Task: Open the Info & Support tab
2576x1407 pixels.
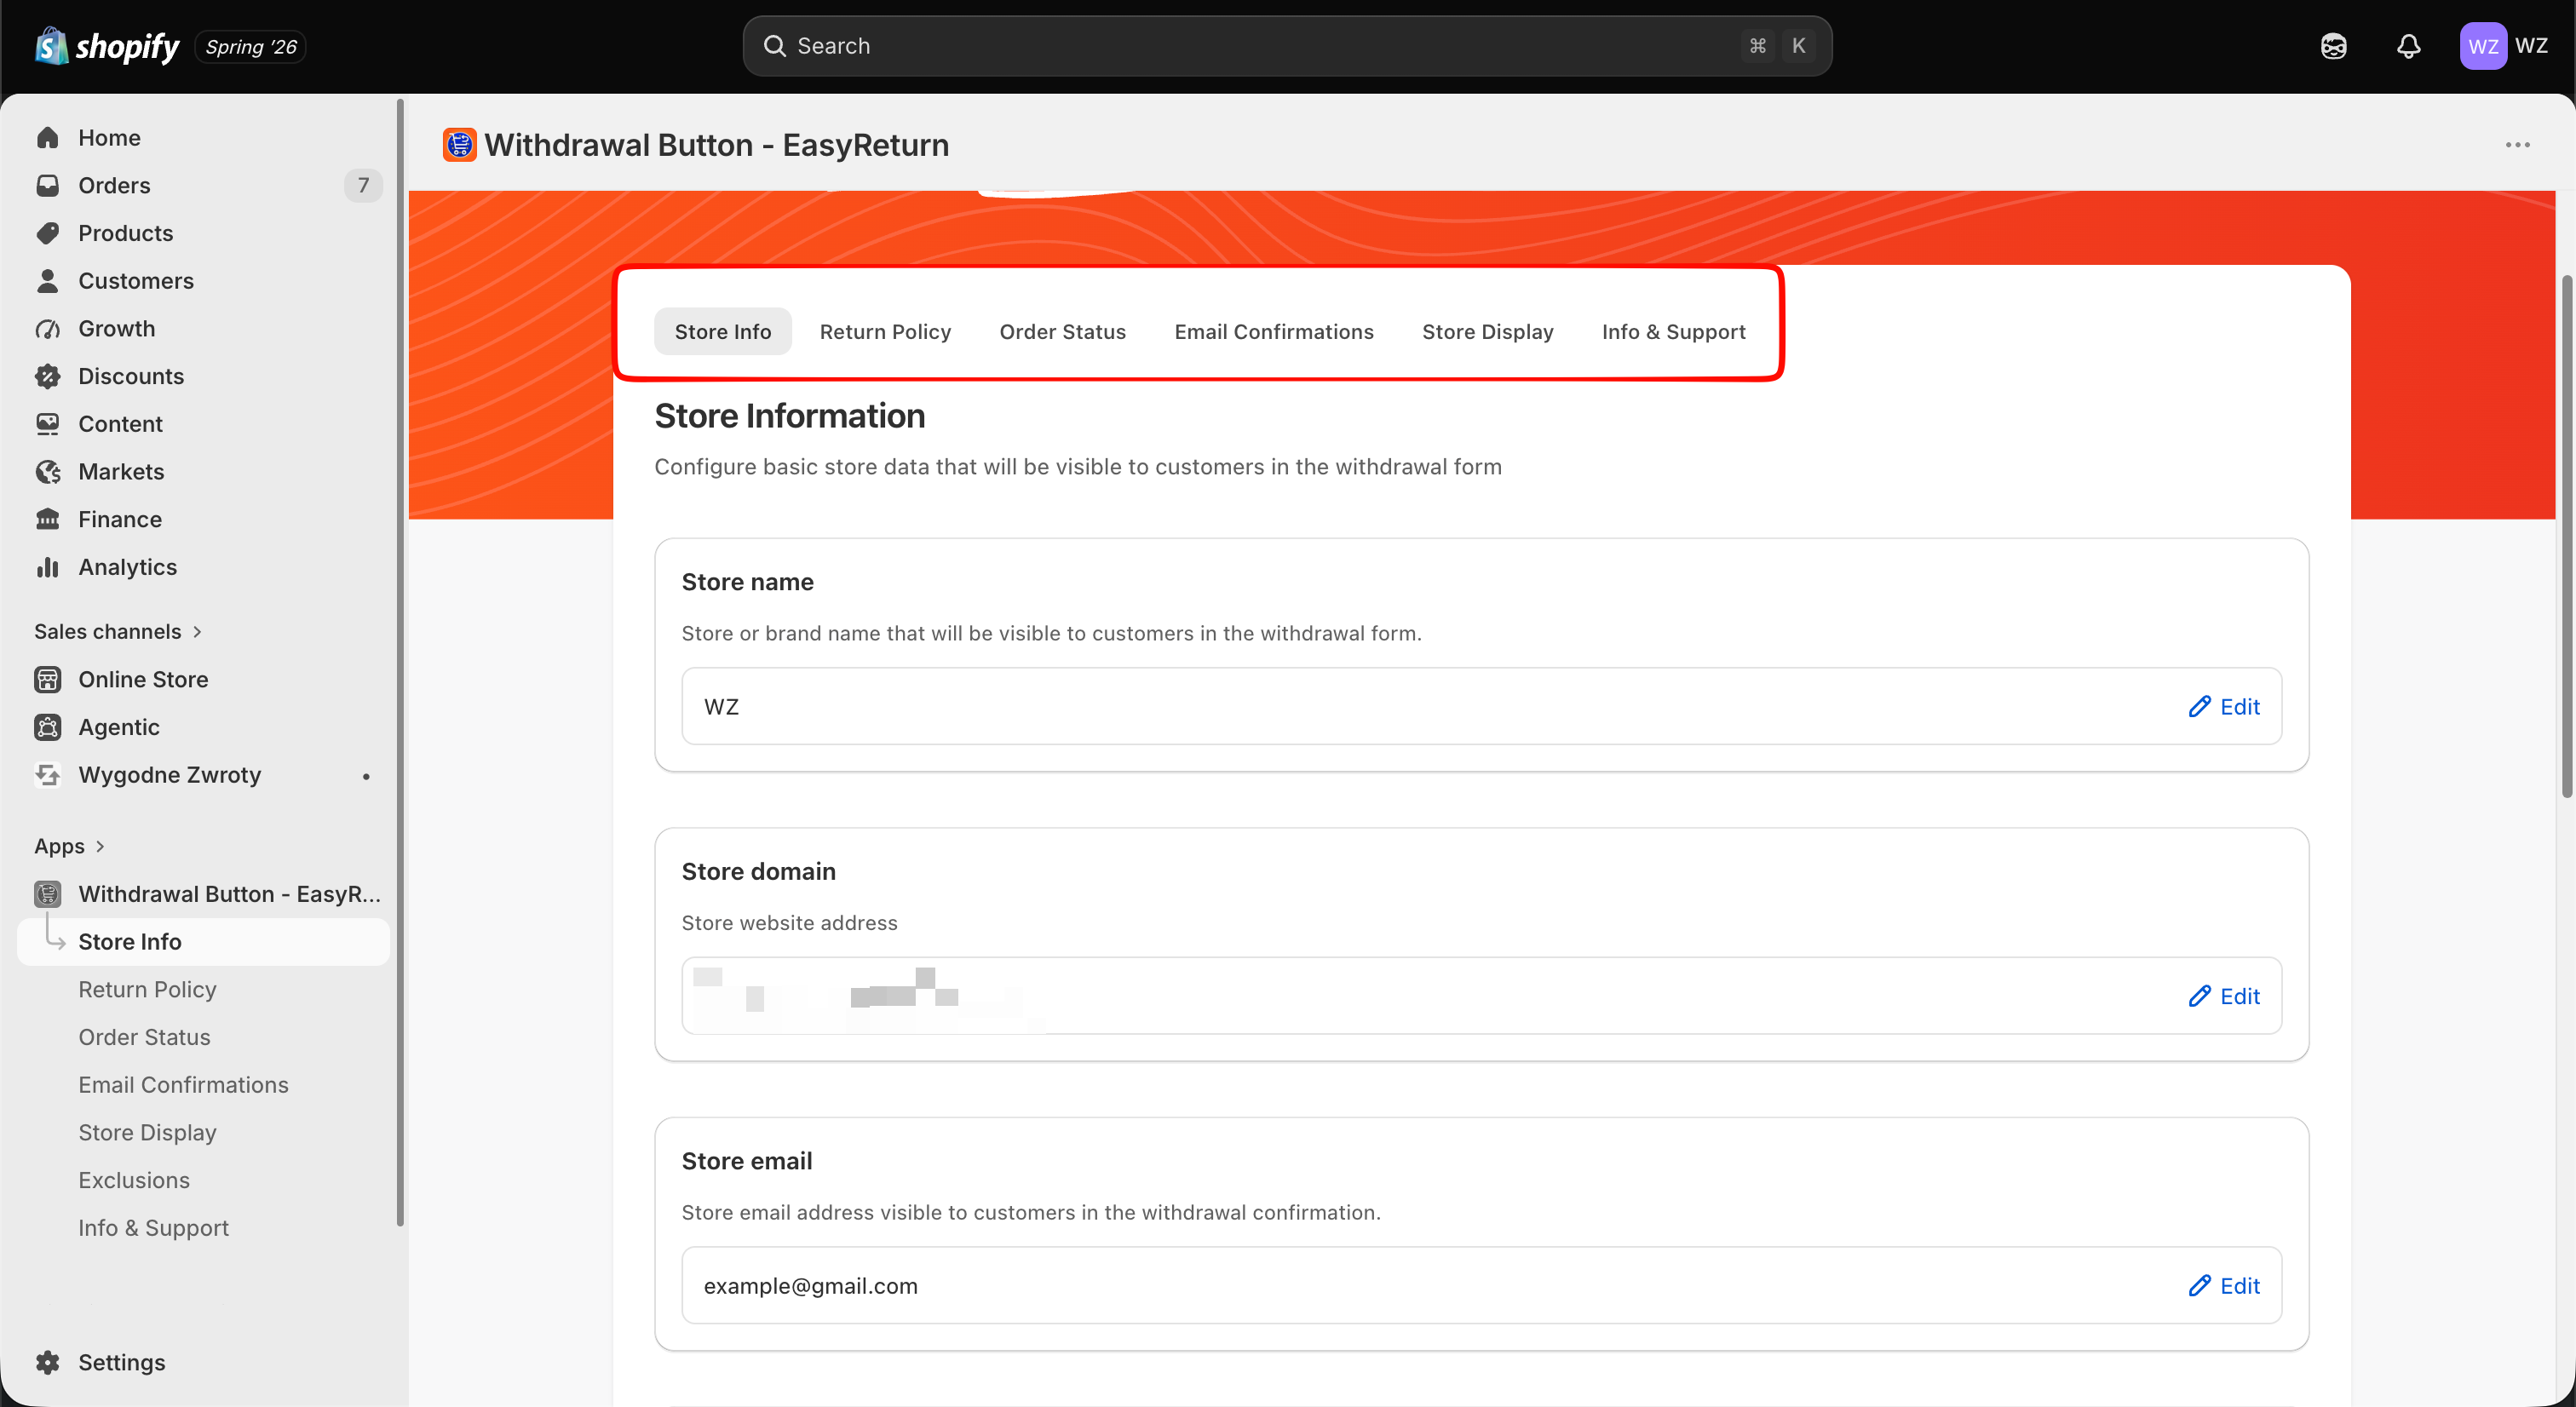Action: coord(1674,332)
